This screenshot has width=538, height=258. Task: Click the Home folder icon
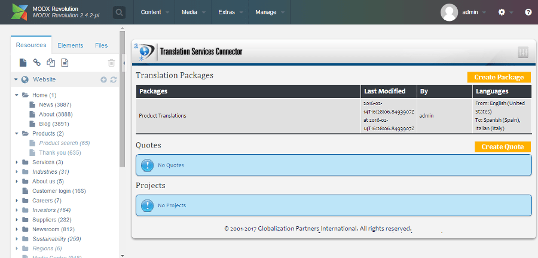(x=25, y=95)
